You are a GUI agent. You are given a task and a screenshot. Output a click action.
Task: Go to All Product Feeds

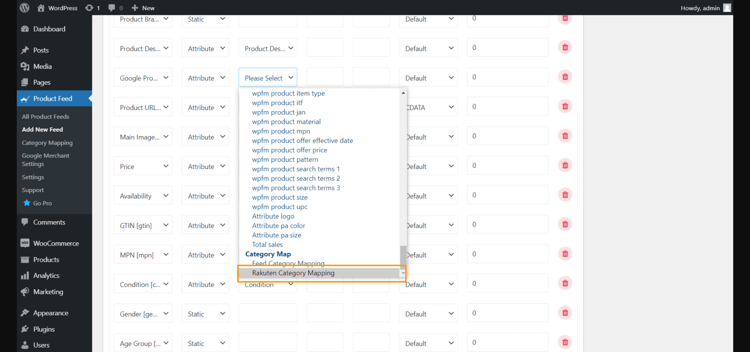coord(45,116)
